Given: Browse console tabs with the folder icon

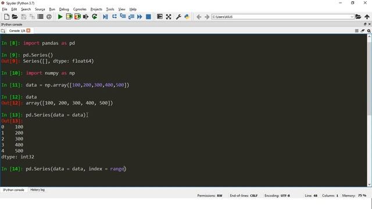Looking at the screenshot, I should tap(3, 31).
